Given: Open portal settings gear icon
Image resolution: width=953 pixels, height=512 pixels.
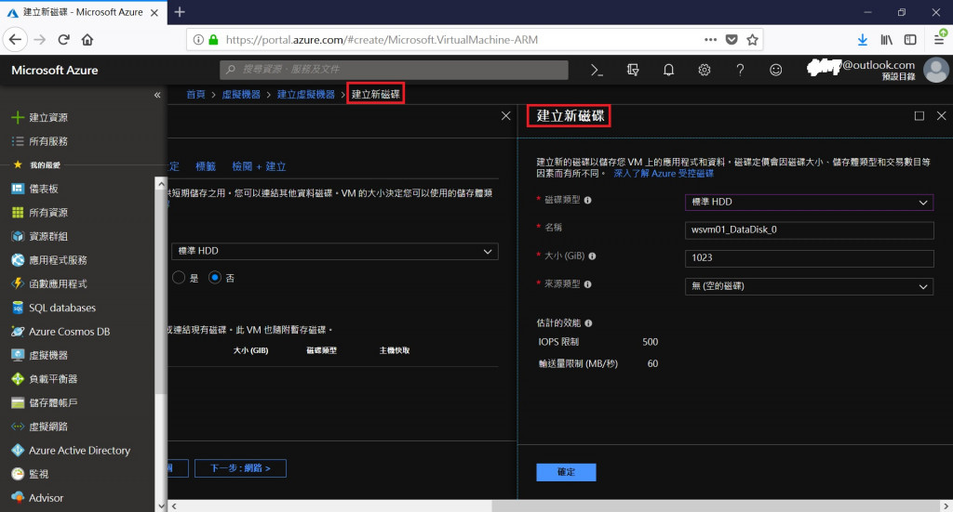Looking at the screenshot, I should (x=705, y=71).
